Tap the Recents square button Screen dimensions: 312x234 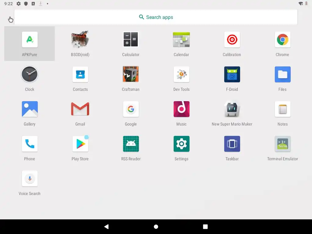click(x=205, y=227)
